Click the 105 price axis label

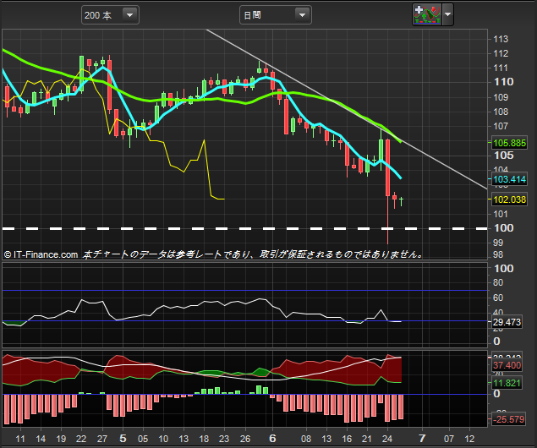(x=503, y=156)
